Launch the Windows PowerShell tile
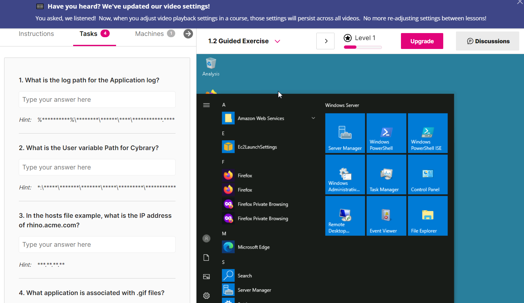The image size is (524, 303). point(386,133)
